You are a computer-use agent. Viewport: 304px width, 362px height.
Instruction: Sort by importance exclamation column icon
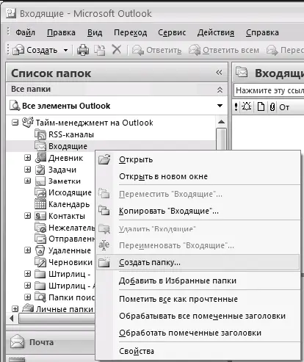(x=236, y=107)
